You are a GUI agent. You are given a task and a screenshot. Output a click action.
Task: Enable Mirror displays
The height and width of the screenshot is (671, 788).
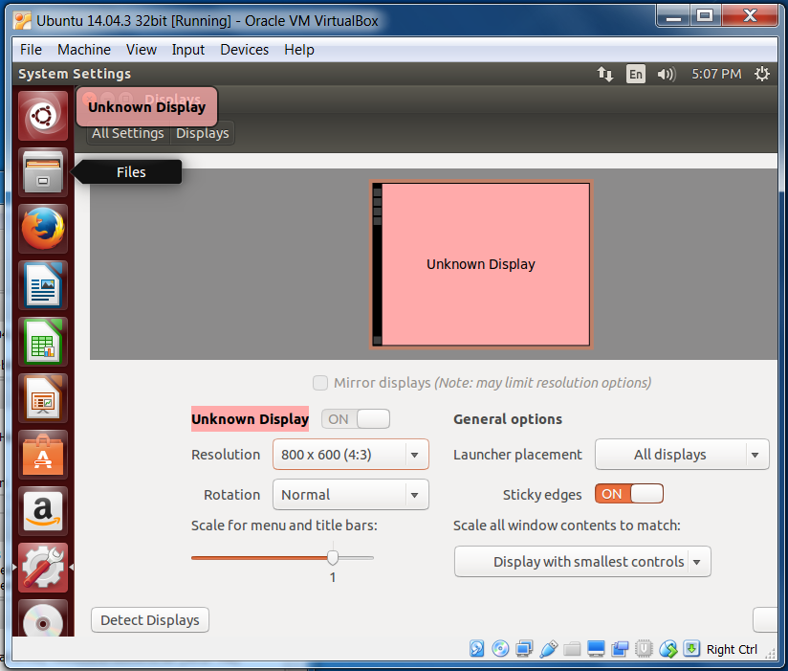click(x=320, y=383)
